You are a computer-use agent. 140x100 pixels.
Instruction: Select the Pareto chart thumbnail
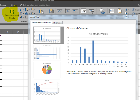pyautogui.click(x=47, y=87)
